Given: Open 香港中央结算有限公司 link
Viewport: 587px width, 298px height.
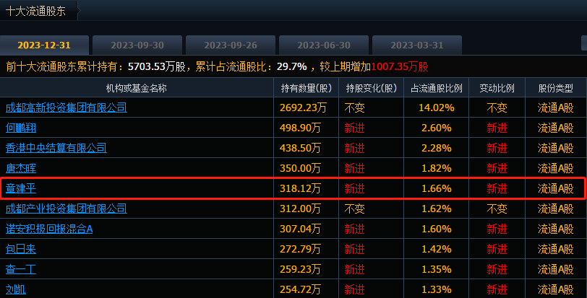Looking at the screenshot, I should point(56,148).
